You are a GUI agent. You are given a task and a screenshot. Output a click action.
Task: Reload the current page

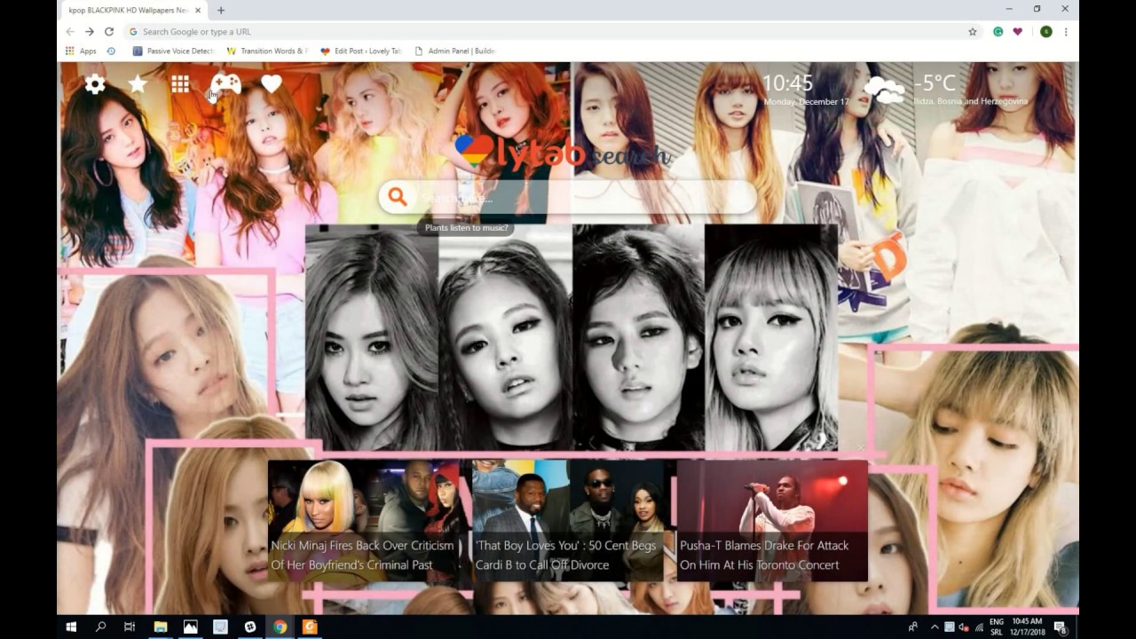[x=109, y=31]
